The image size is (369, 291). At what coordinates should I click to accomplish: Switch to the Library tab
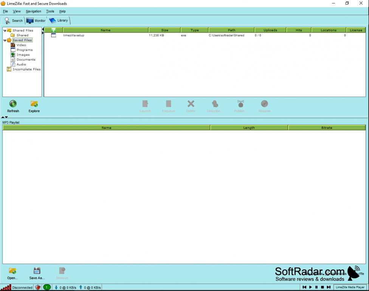click(x=59, y=20)
